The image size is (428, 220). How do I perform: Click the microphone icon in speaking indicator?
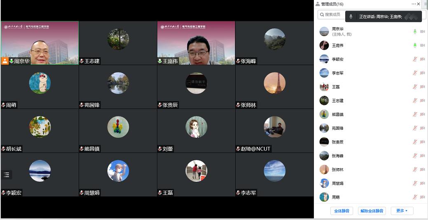click(x=351, y=16)
